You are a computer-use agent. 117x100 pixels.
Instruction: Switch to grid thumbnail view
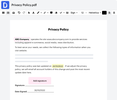click(x=3, y=13)
